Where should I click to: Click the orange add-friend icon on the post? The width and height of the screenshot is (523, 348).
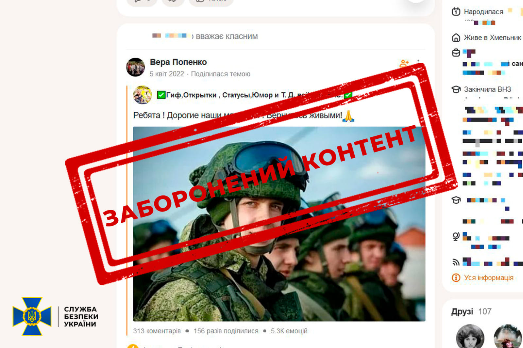pos(404,63)
